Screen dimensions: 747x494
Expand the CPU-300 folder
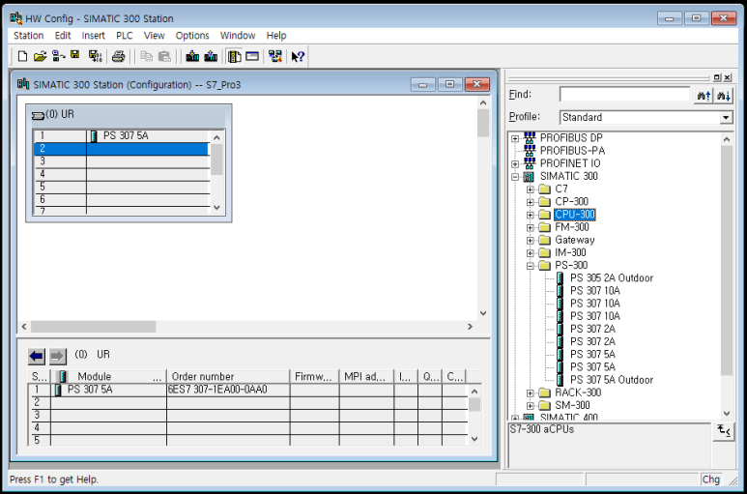(x=531, y=216)
